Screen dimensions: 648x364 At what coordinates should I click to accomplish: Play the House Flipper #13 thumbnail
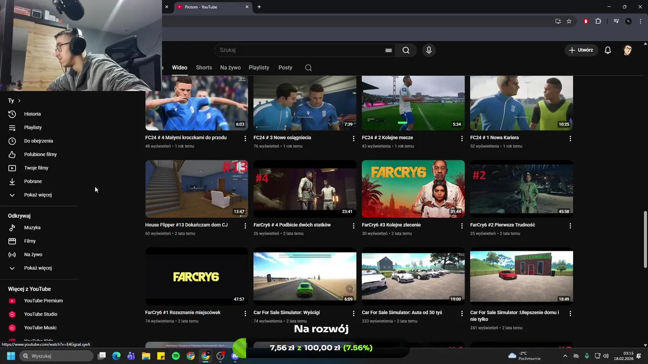click(196, 189)
